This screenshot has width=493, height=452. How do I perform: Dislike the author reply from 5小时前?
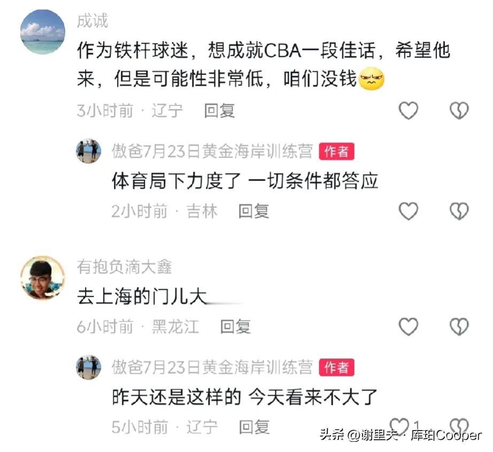459,427
